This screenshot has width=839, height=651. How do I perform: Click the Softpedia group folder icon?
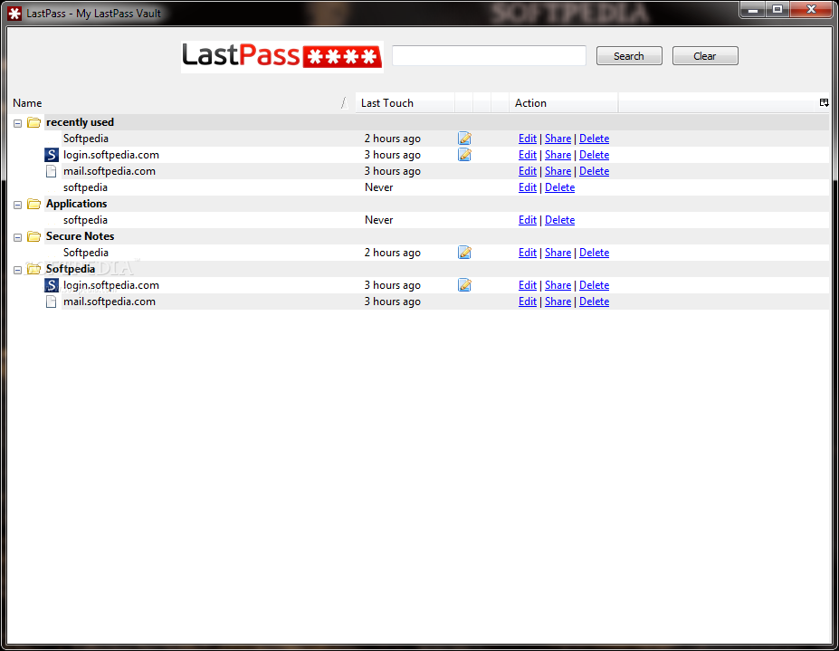33,269
